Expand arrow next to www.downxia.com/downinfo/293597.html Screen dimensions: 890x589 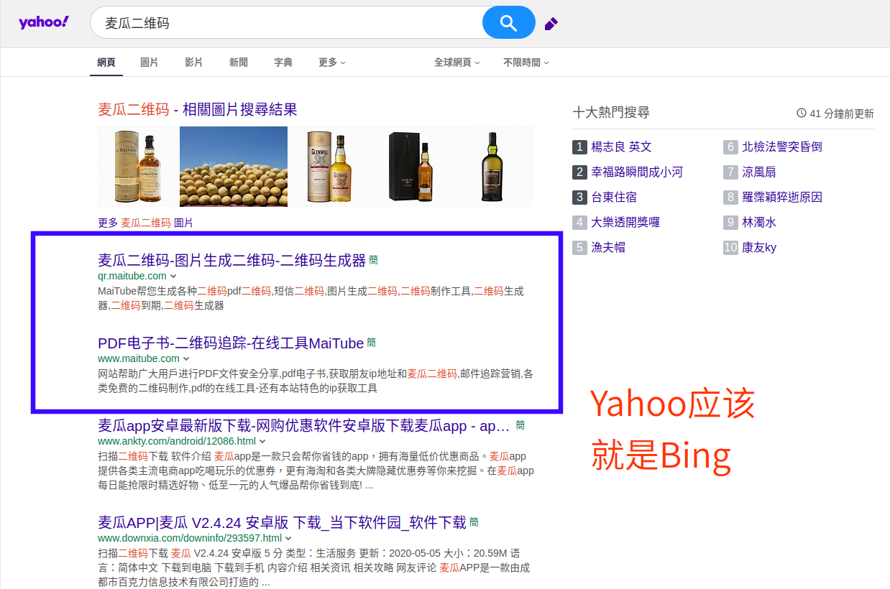pyautogui.click(x=288, y=538)
